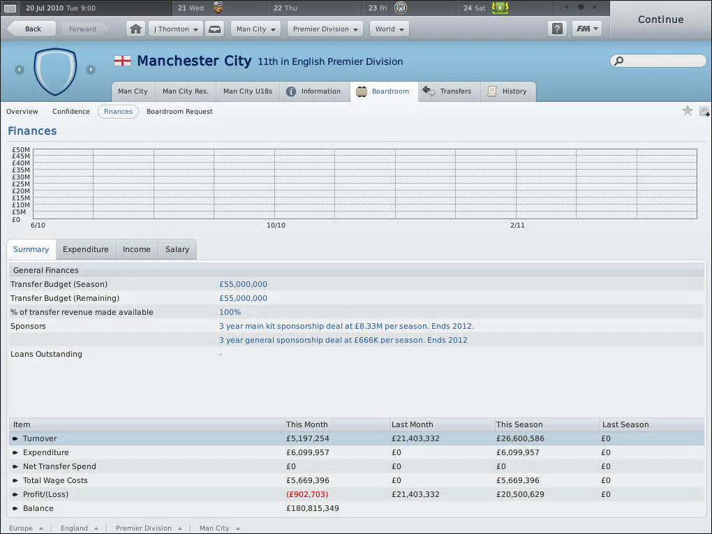Open the Confidence subsection
This screenshot has height=534, width=712.
pyautogui.click(x=71, y=111)
